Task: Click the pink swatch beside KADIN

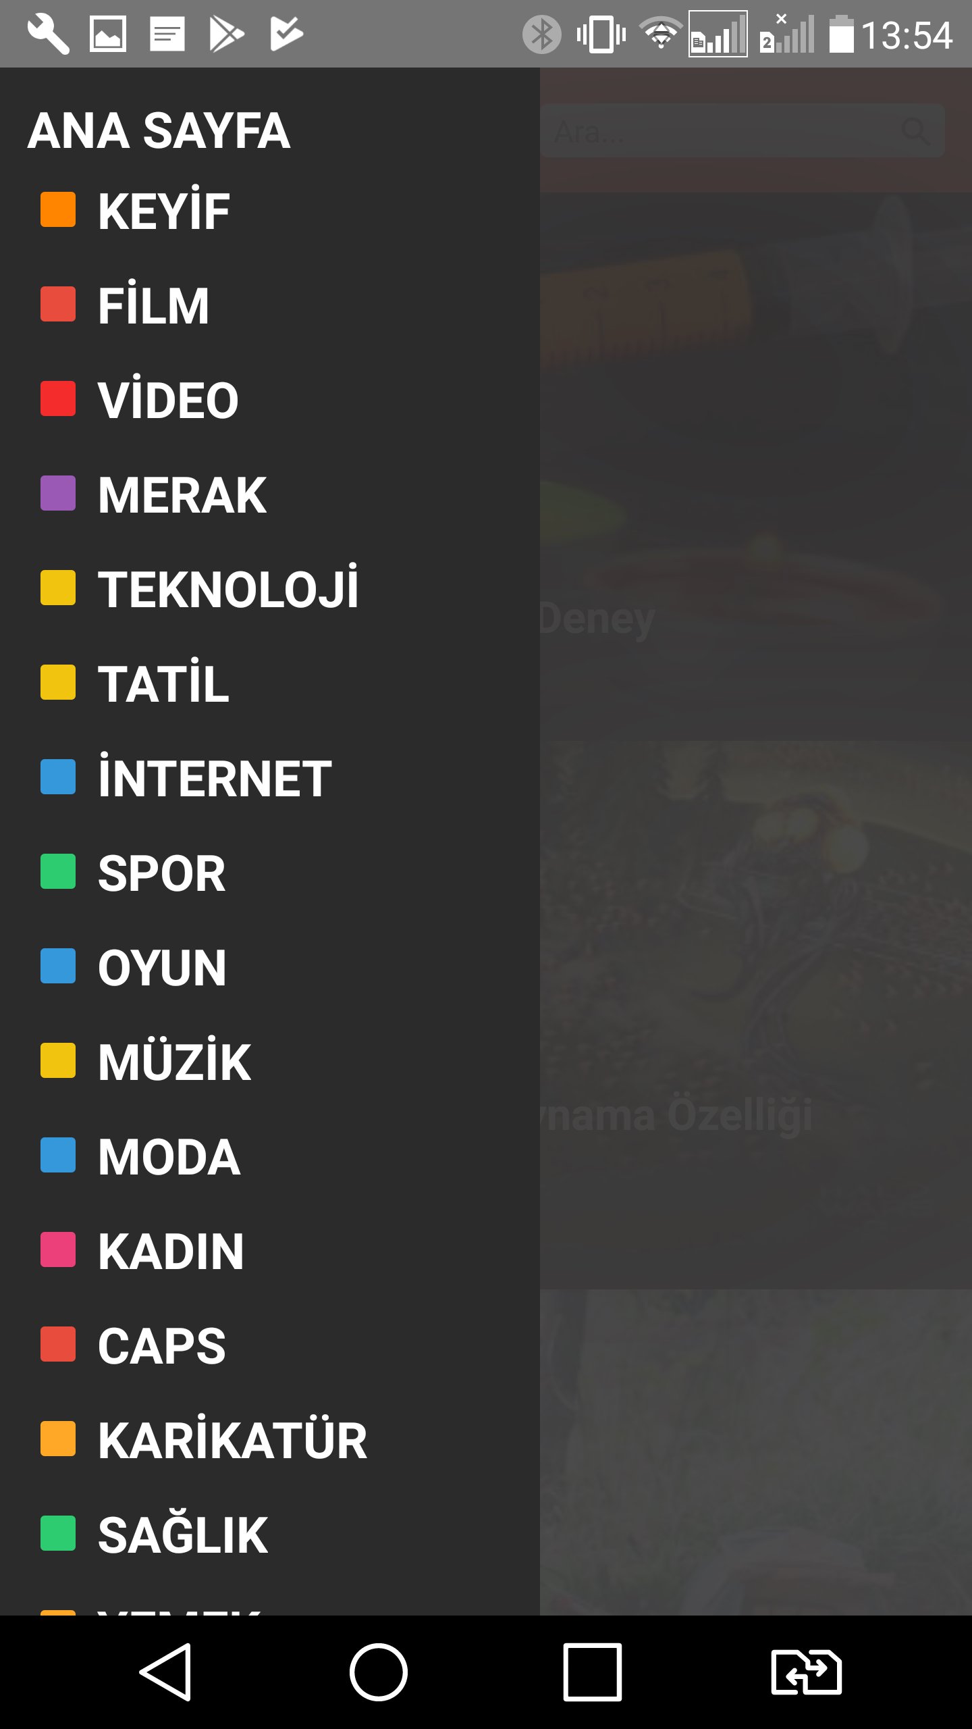Action: point(58,1249)
